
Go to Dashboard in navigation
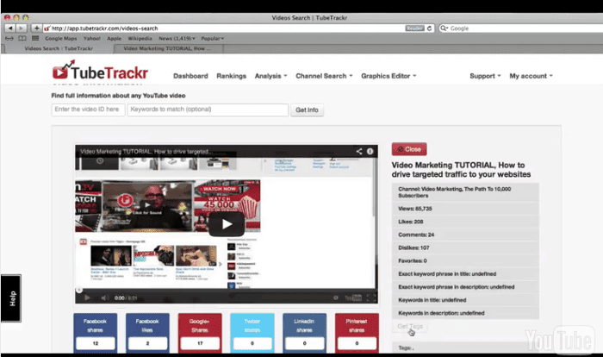[x=190, y=76]
